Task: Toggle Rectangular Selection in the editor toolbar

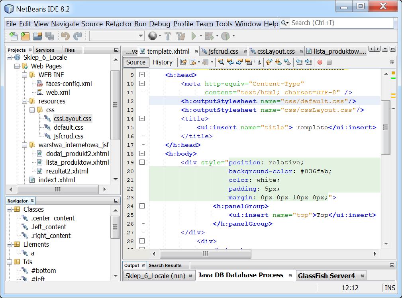Action: (x=258, y=62)
